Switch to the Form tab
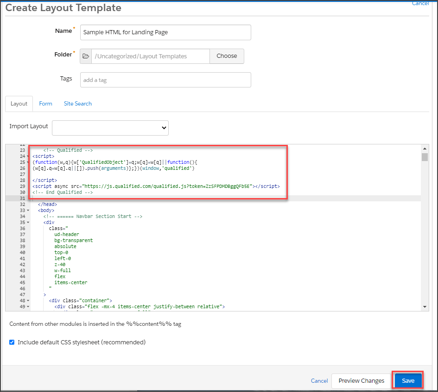 click(x=45, y=104)
